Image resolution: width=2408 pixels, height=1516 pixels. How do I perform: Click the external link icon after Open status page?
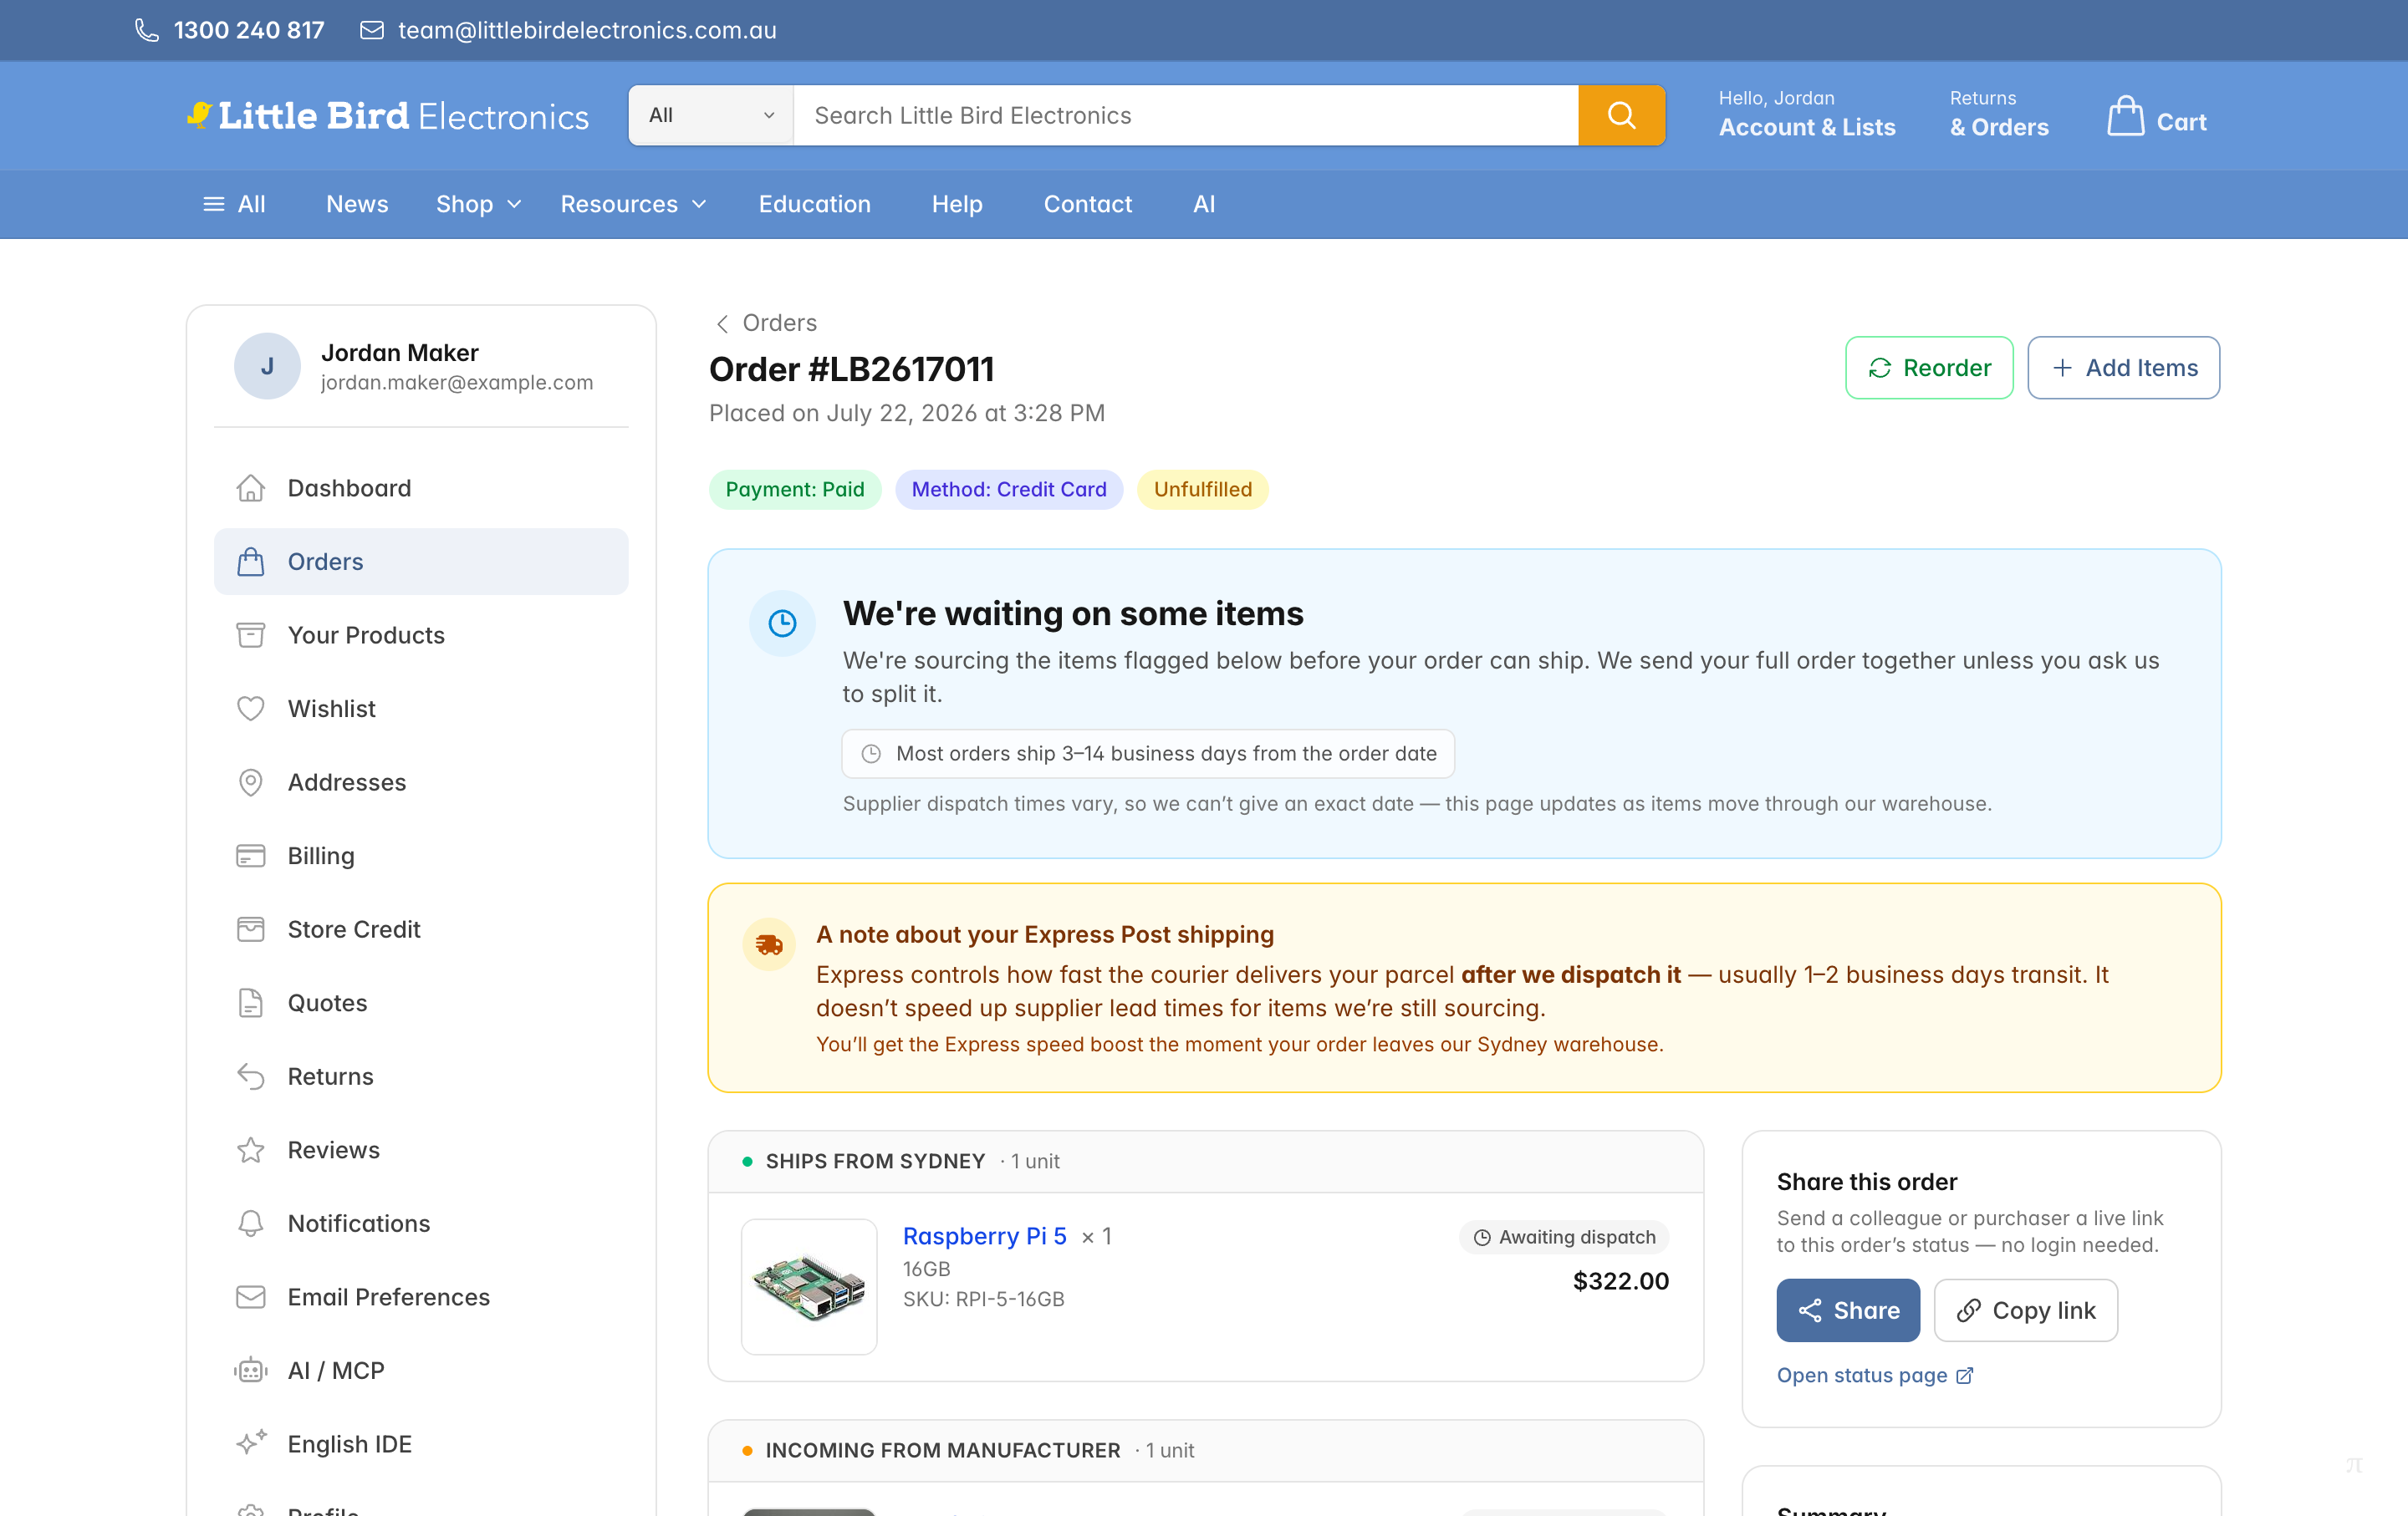tap(1964, 1376)
